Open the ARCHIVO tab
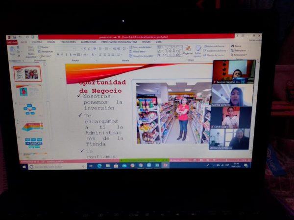 tap(12, 42)
